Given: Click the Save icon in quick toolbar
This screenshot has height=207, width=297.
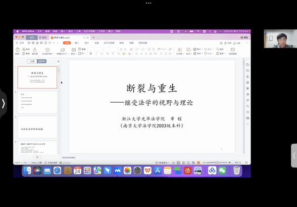Looking at the screenshot, I should click(x=33, y=43).
